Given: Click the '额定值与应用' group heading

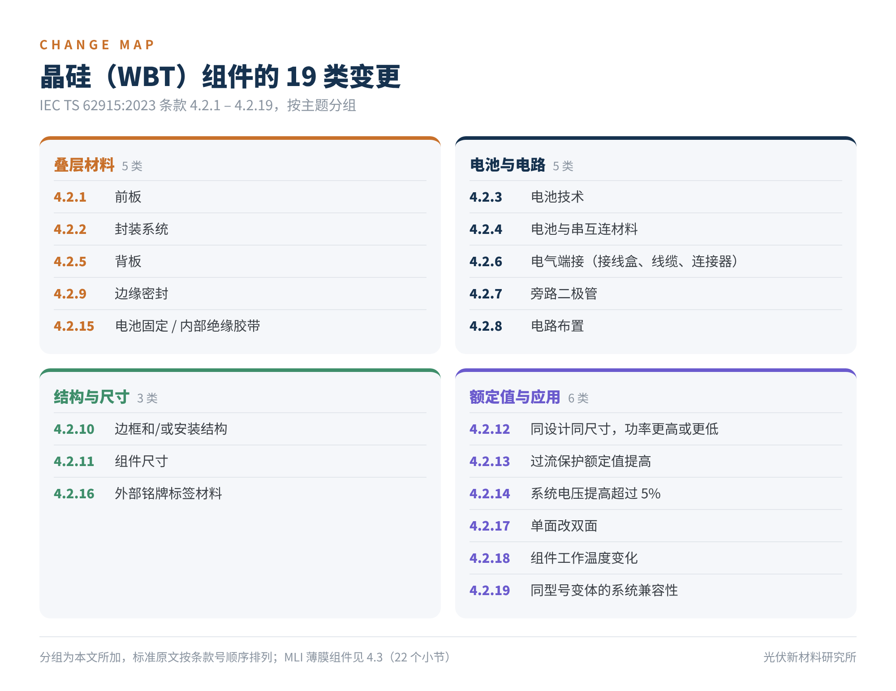Looking at the screenshot, I should (x=515, y=397).
